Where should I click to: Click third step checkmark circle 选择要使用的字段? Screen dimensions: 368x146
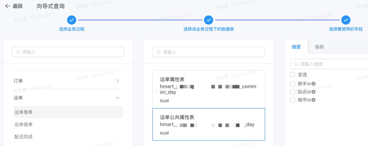(346, 20)
